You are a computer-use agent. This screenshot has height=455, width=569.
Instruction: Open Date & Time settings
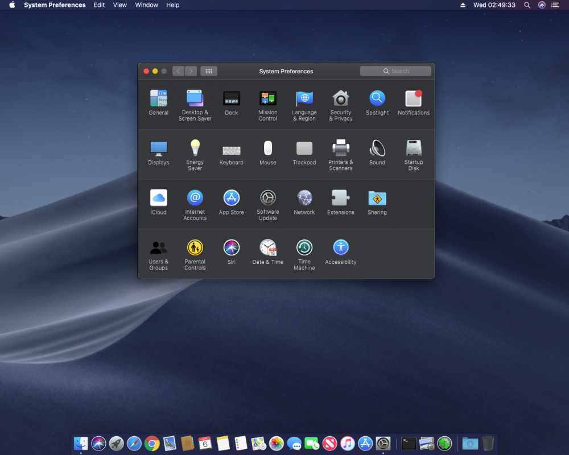tap(268, 252)
